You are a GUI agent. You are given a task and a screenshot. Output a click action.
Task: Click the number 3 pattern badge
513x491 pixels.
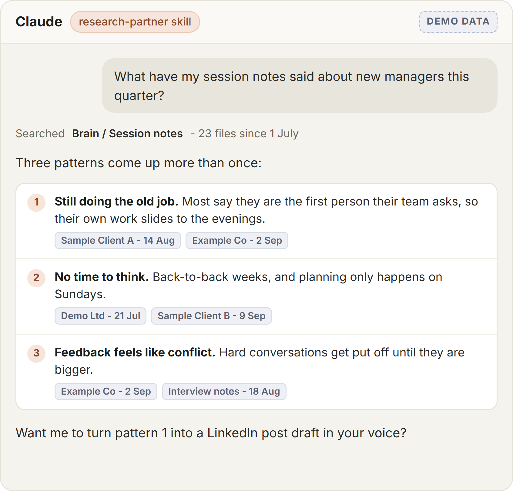point(36,353)
